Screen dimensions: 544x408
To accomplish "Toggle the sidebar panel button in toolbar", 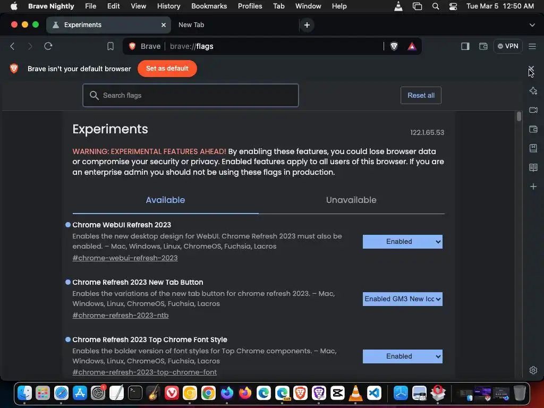I will [x=465, y=46].
